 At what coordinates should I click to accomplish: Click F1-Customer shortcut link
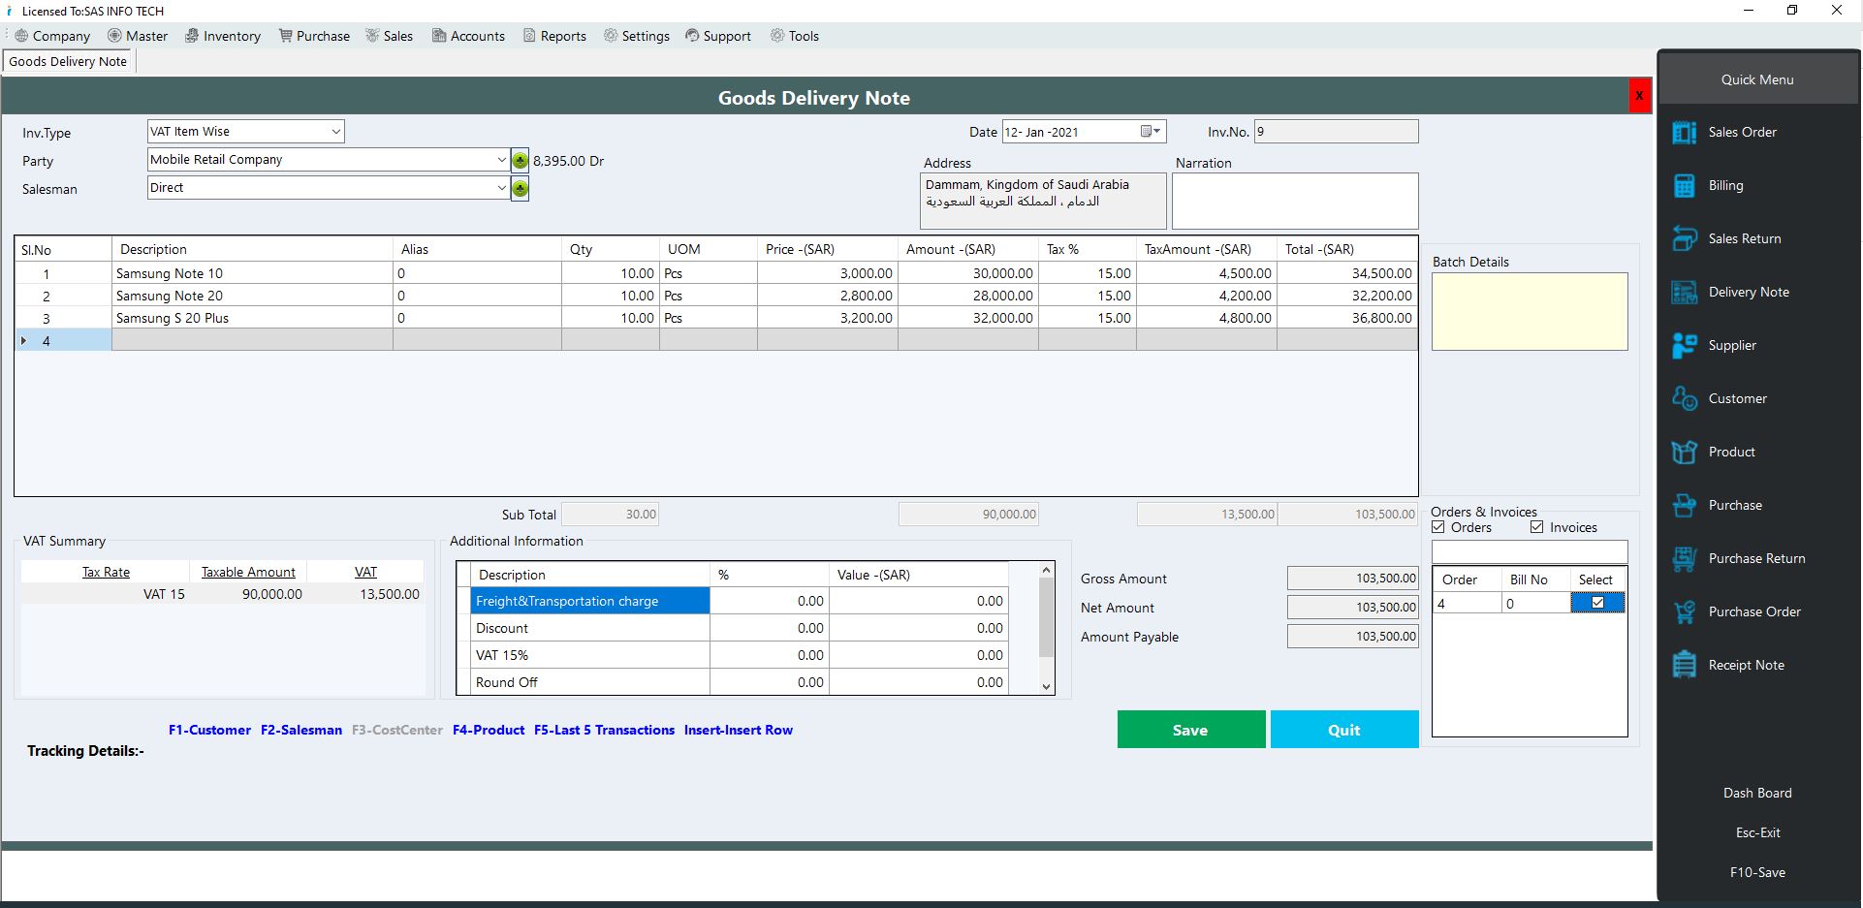click(x=209, y=730)
